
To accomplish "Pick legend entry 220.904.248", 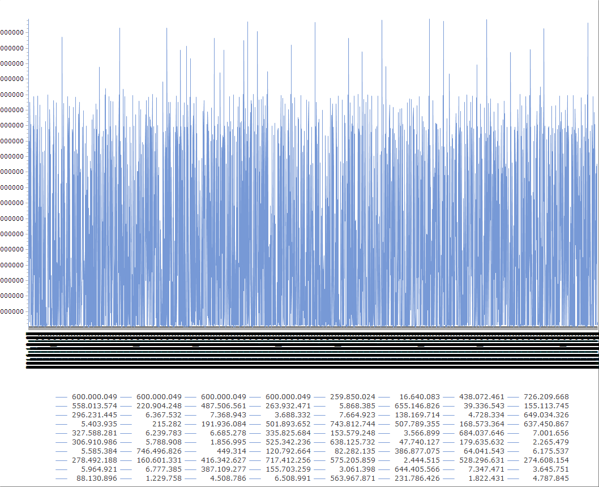I will tap(159, 406).
